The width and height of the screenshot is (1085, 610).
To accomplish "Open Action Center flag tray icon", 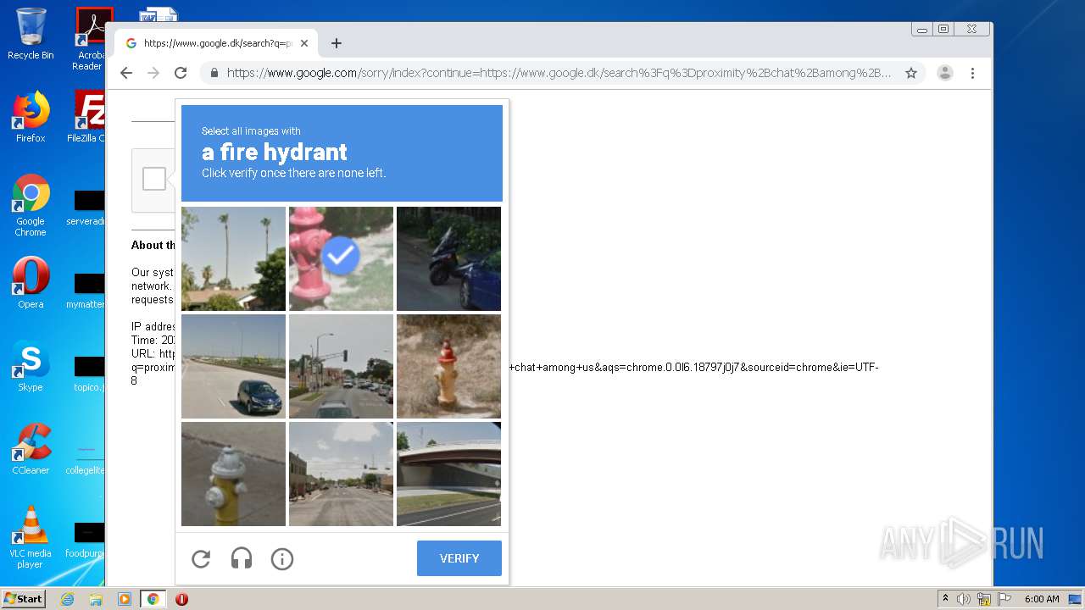I will tap(1004, 599).
